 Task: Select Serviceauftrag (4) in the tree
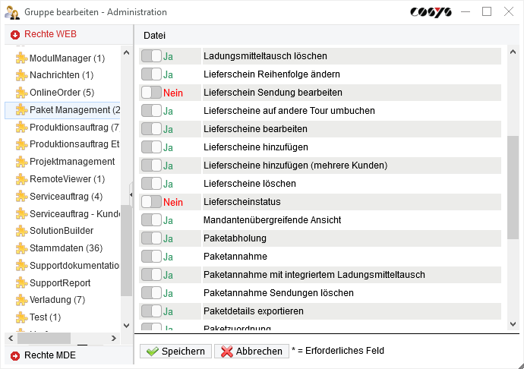coord(65,197)
